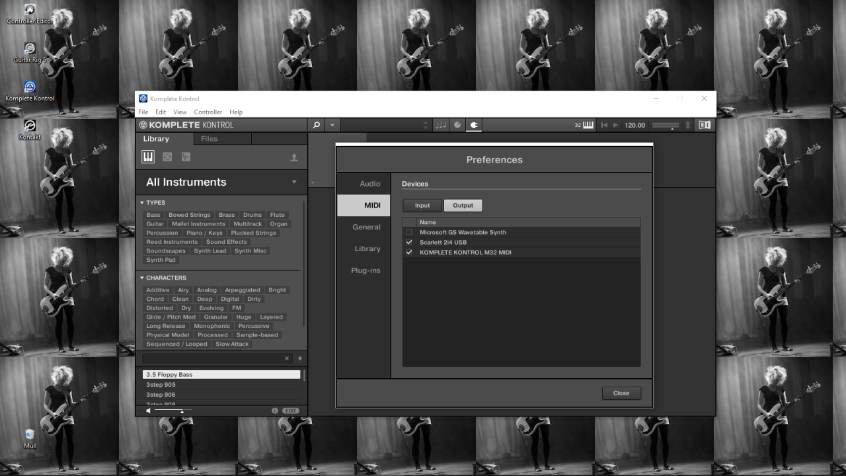
Task: Select the 3.5 Floppy Bass preset
Action: pos(221,375)
